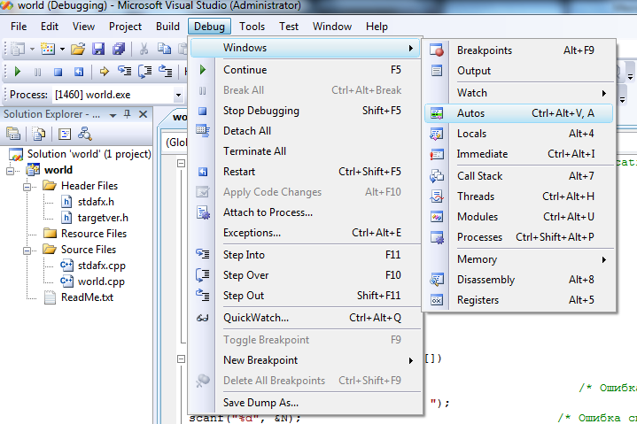Select Call Stack in the Windows submenu
The height and width of the screenshot is (424, 637).
tap(518, 176)
